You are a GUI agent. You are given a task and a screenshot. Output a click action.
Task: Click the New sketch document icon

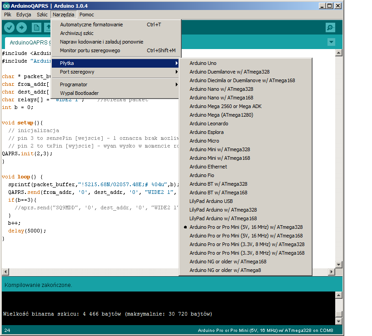36,28
